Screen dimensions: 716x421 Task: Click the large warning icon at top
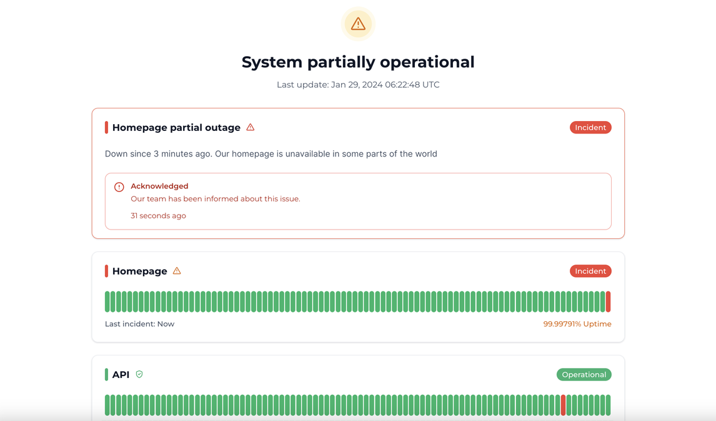(x=358, y=24)
